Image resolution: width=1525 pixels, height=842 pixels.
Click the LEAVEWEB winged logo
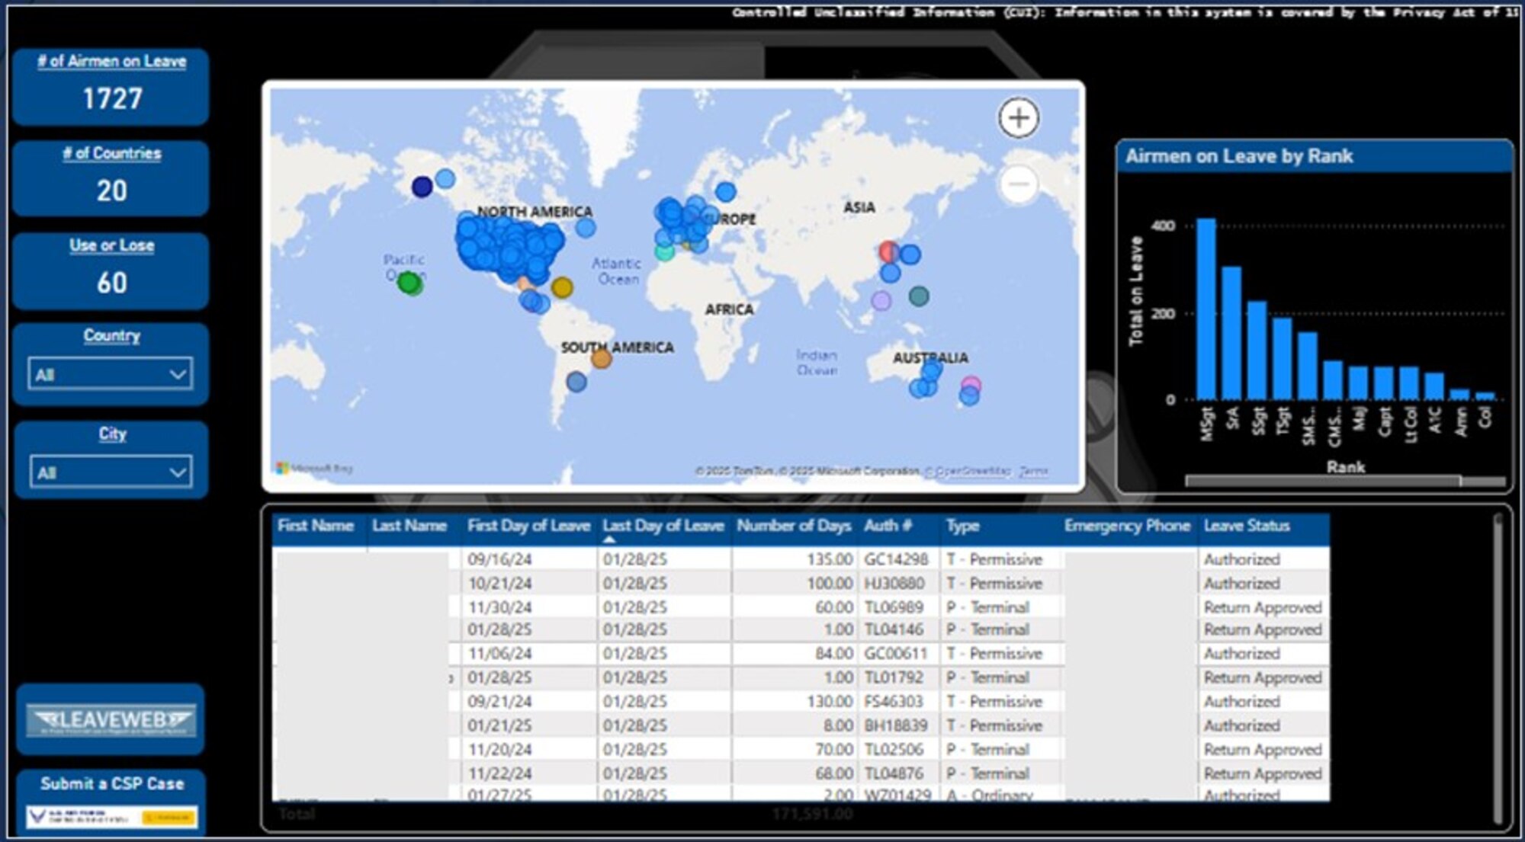[x=110, y=719]
